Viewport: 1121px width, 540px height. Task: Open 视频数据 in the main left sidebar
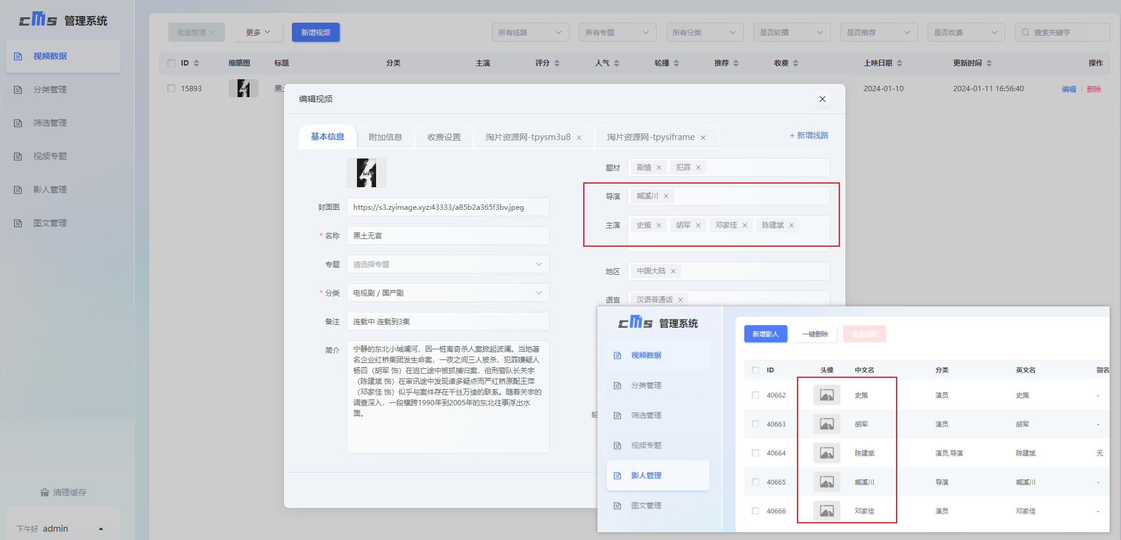[63, 56]
